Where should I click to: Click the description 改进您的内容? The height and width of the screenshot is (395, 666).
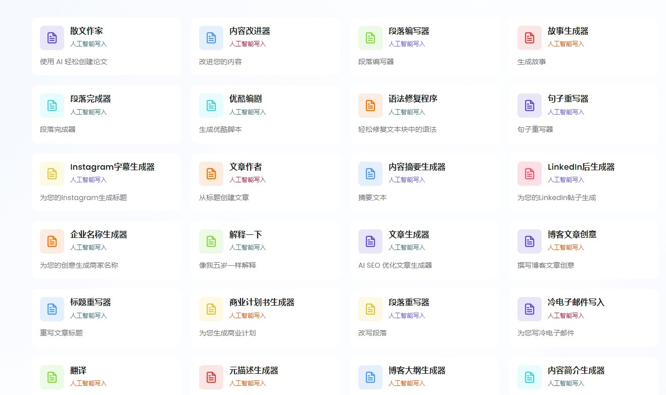tap(220, 62)
